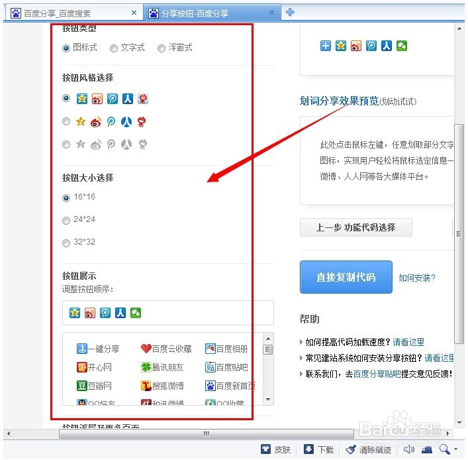Image resolution: width=468 pixels, height=460 pixels.
Task: Close the 分享按钮-百度分享 tab
Action: 271,13
